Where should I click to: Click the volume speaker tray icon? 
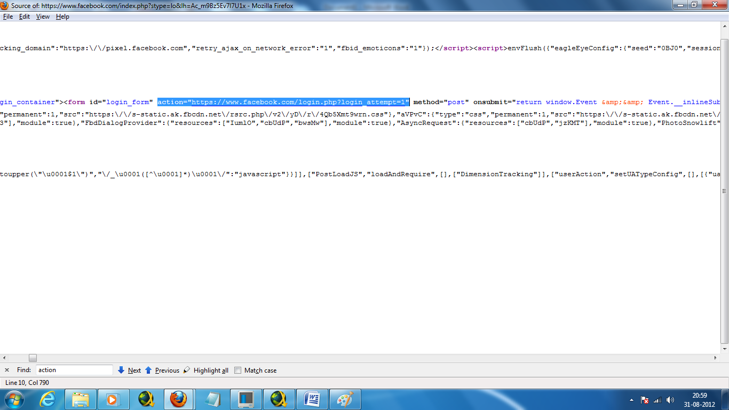point(670,400)
